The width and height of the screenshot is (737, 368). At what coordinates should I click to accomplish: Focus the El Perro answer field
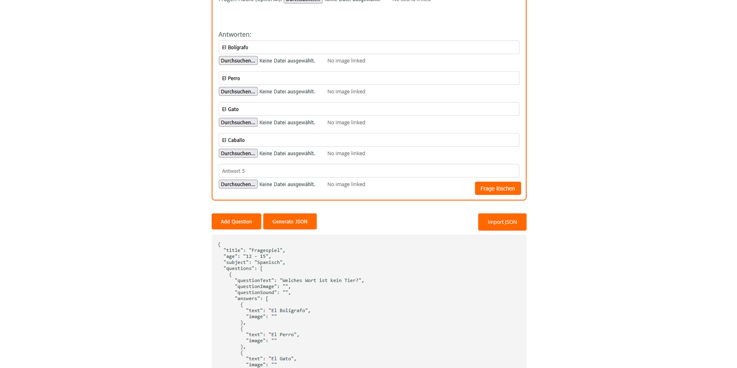368,78
